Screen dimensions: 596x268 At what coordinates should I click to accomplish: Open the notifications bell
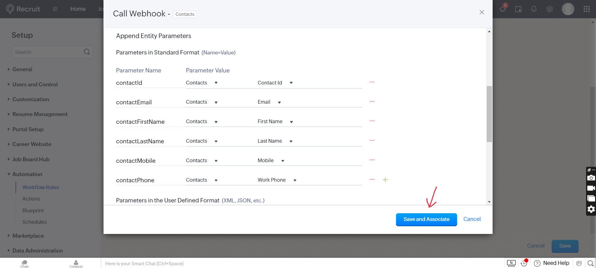coord(534,9)
